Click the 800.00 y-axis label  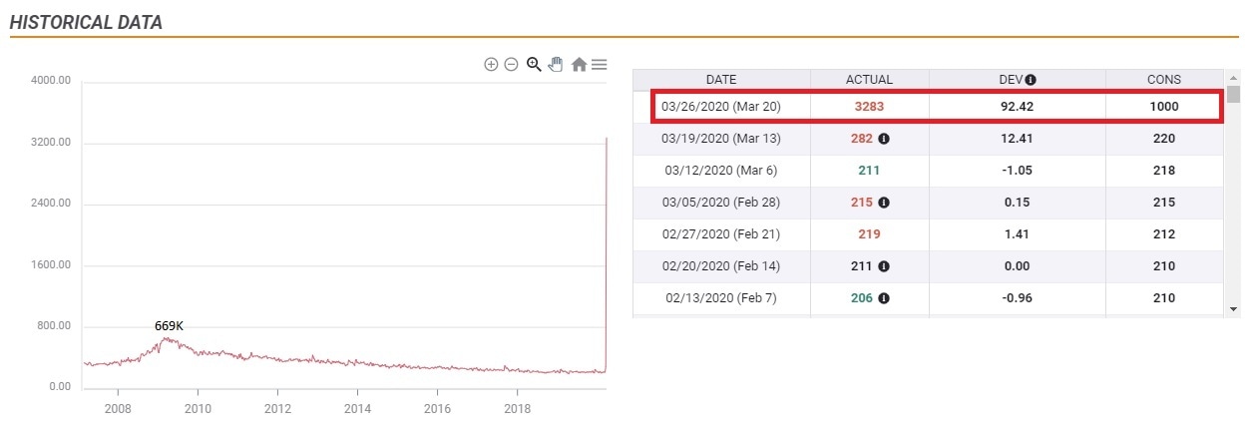click(53, 326)
